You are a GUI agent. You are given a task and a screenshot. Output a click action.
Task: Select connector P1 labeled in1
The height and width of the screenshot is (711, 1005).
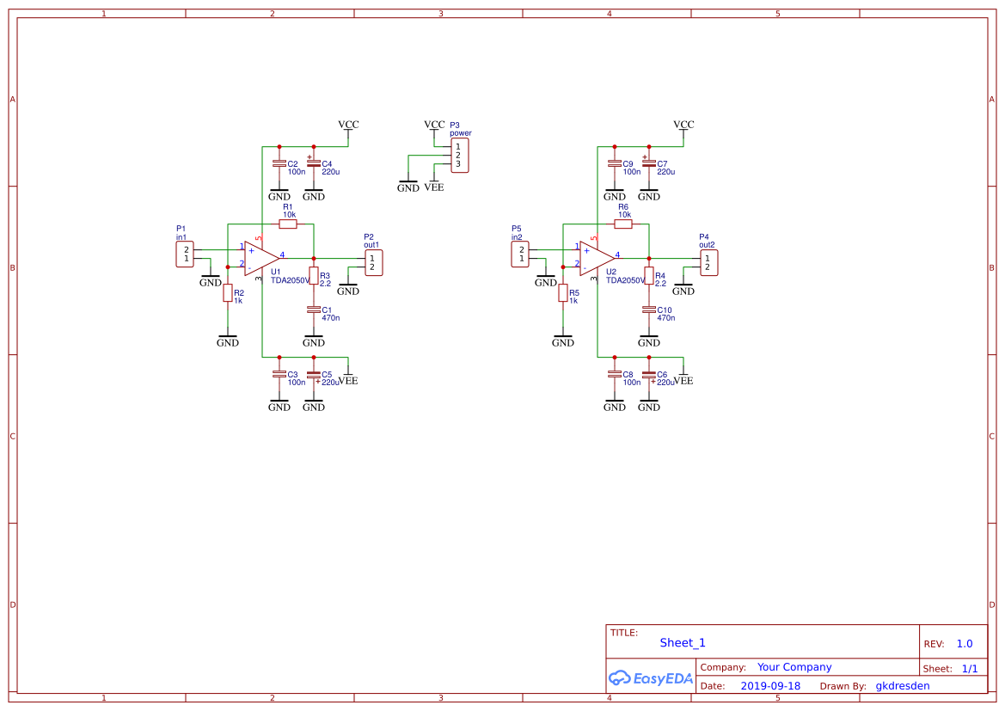tap(183, 254)
